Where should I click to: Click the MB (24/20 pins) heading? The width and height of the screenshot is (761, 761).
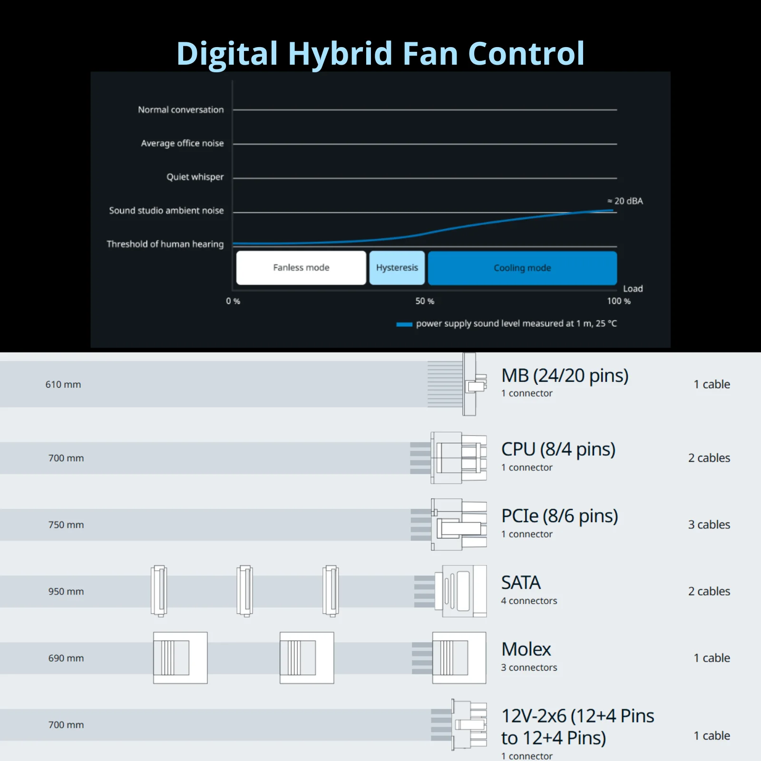[x=565, y=376]
